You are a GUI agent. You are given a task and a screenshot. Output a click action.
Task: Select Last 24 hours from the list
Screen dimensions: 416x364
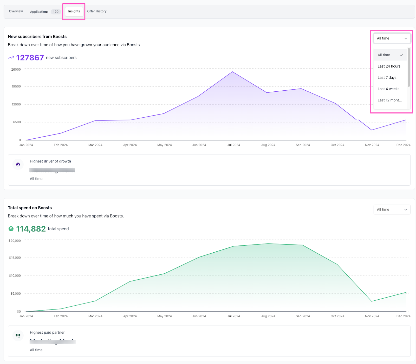click(x=389, y=66)
